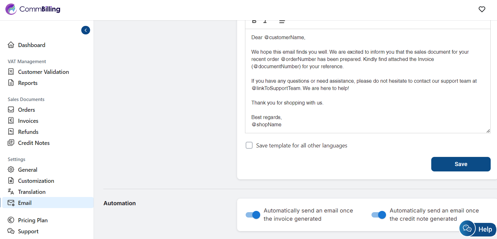Image resolution: width=497 pixels, height=239 pixels.
Task: Click the Customer Validation icon
Action: click(x=11, y=72)
